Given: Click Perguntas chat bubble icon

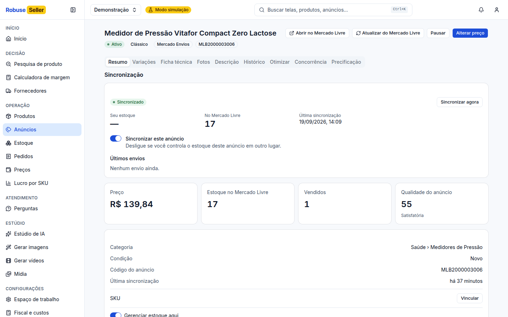Looking at the screenshot, I should coord(8,209).
